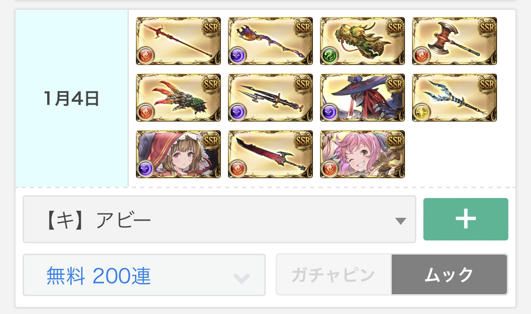
Task: Click the red hooded girl SSR thumbnail
Action: point(178,154)
